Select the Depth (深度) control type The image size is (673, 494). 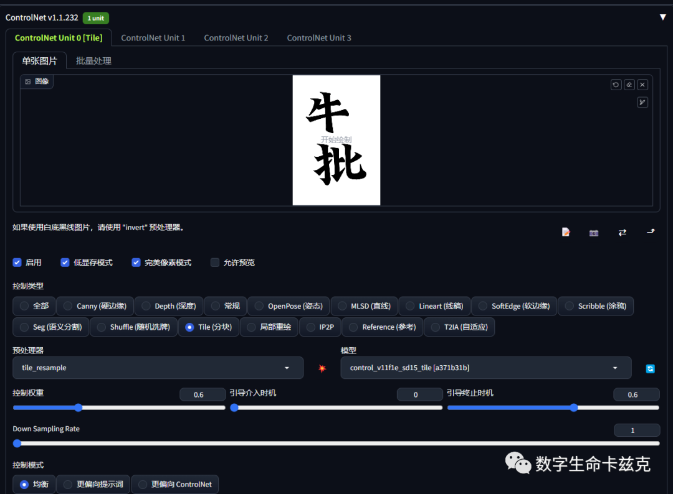tap(169, 306)
